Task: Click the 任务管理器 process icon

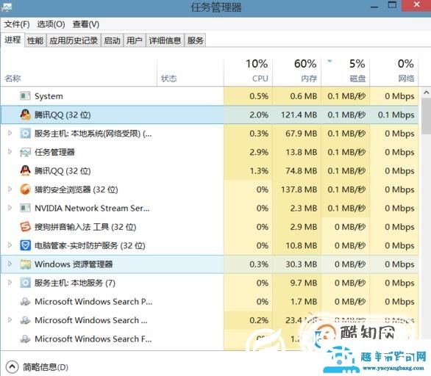Action: pyautogui.click(x=25, y=152)
